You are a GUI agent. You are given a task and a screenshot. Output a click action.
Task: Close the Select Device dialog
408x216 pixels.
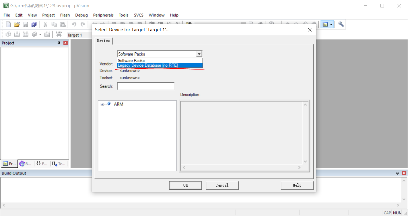(x=310, y=30)
